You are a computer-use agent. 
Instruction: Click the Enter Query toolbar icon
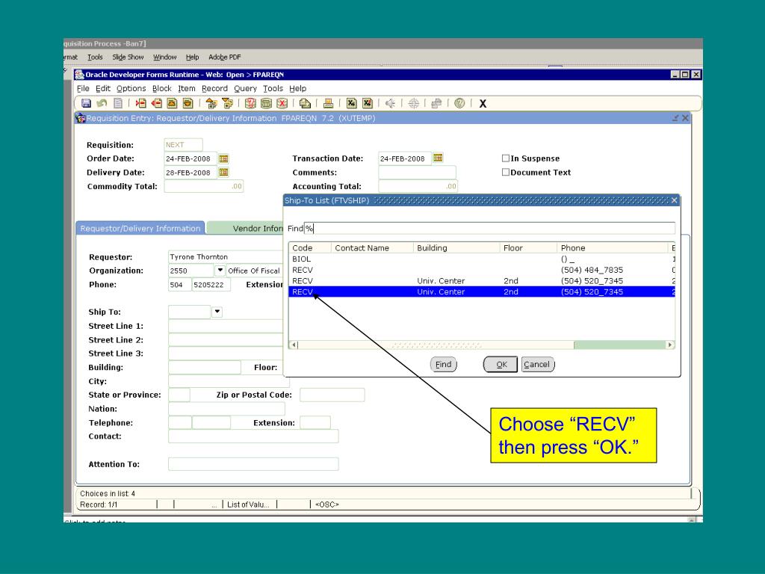(250, 103)
